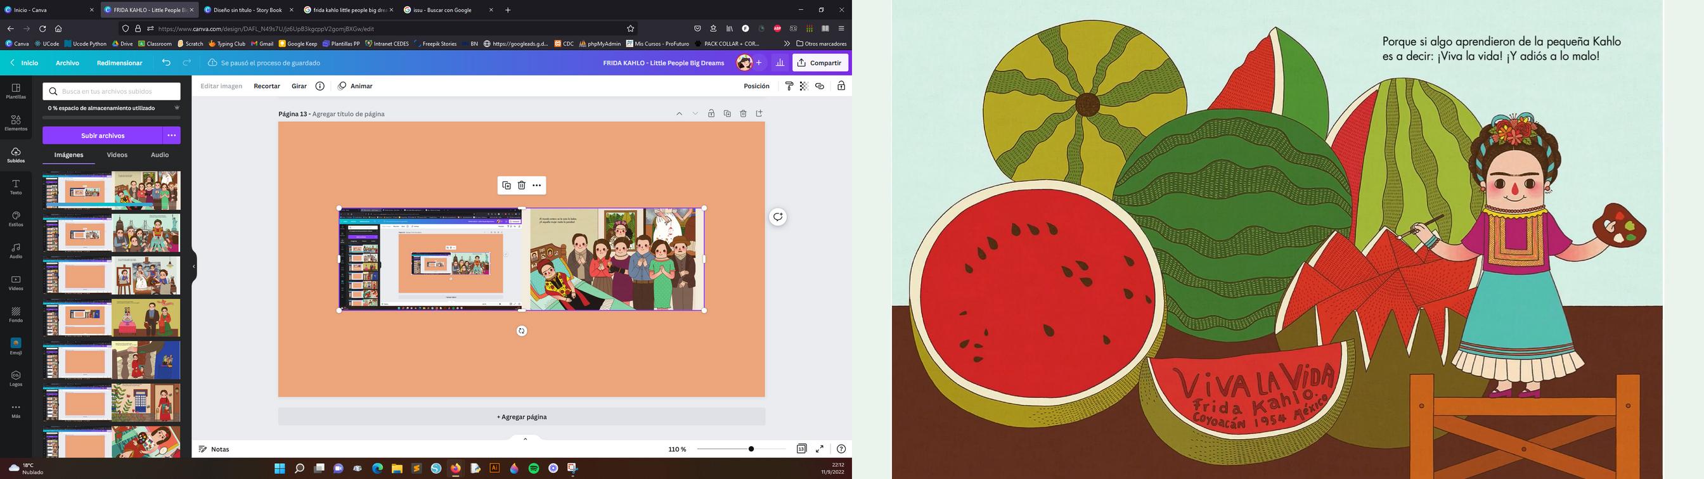Switch to the Videos uploads tab

click(117, 155)
